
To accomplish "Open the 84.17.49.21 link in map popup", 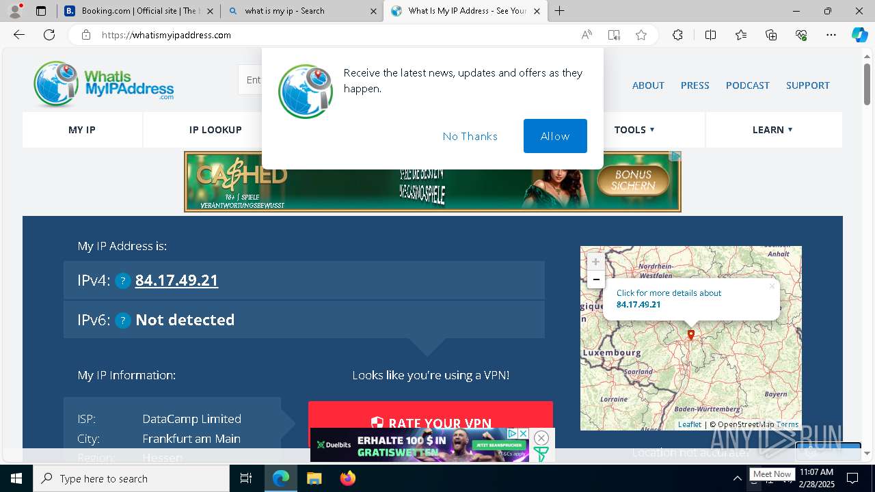I will click(x=638, y=305).
